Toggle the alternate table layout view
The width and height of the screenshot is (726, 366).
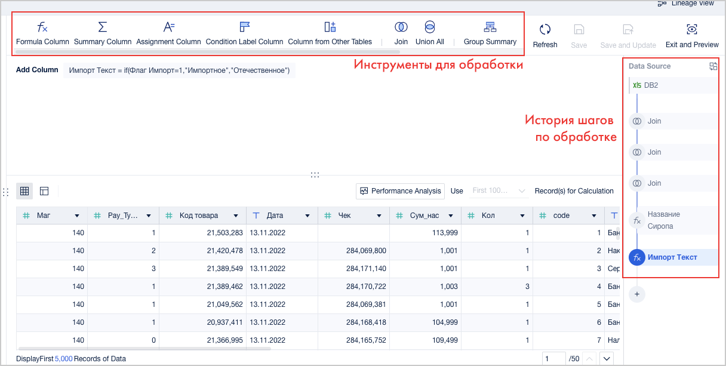click(44, 191)
